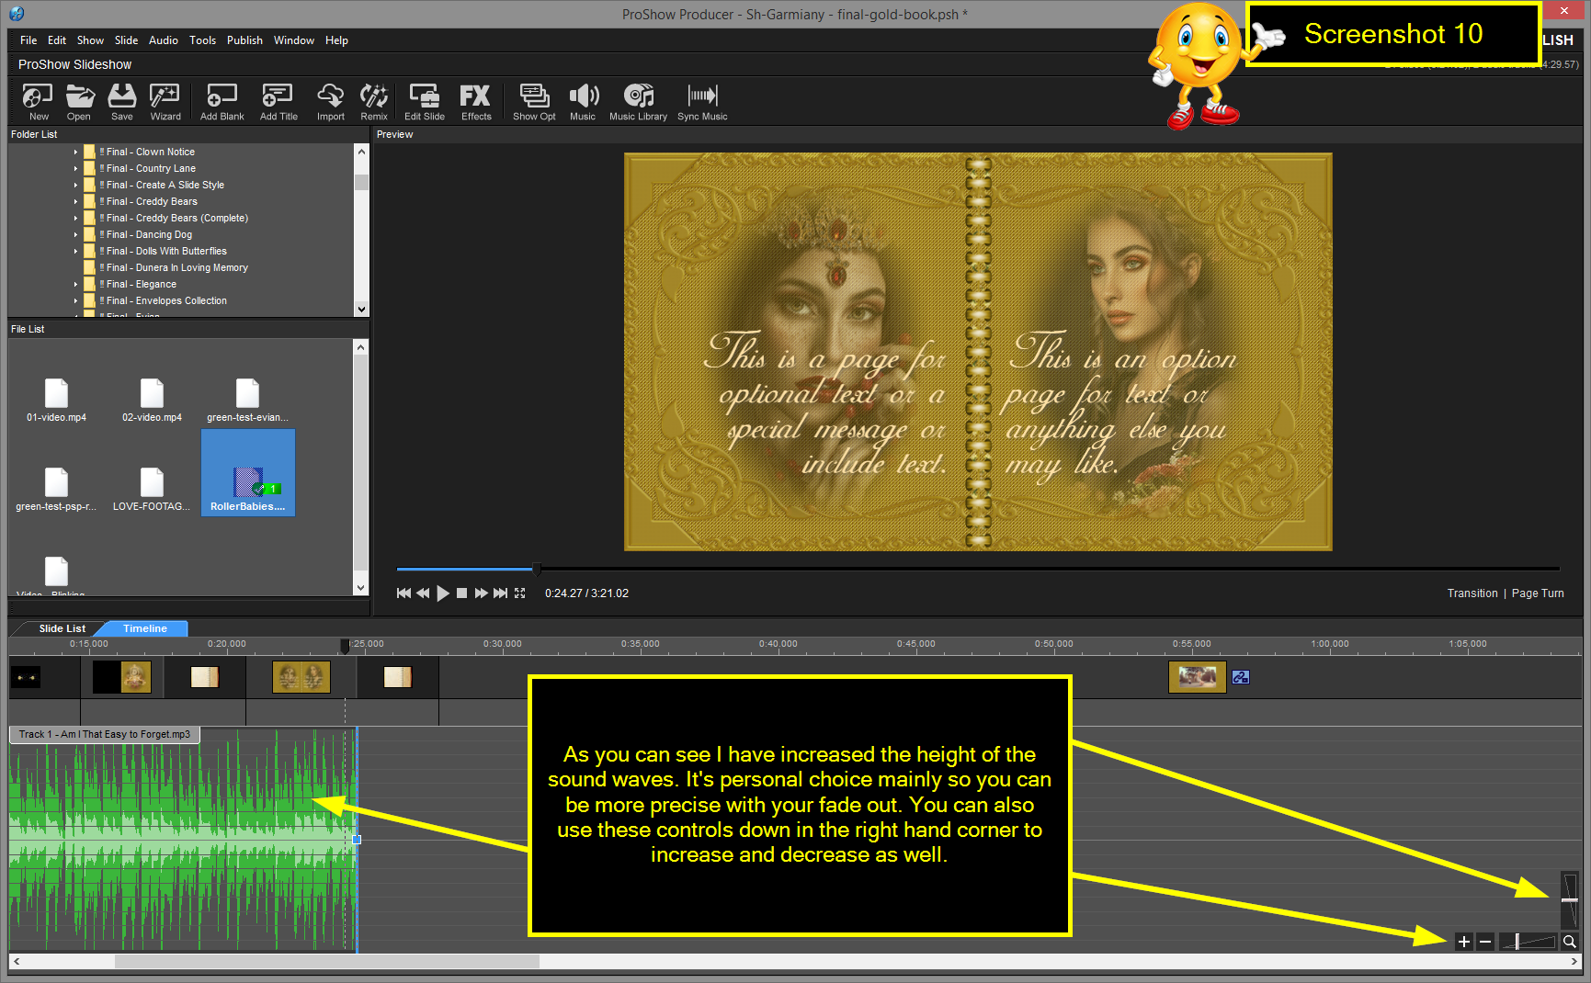Open the Publish menu
This screenshot has height=983, width=1591.
244,40
